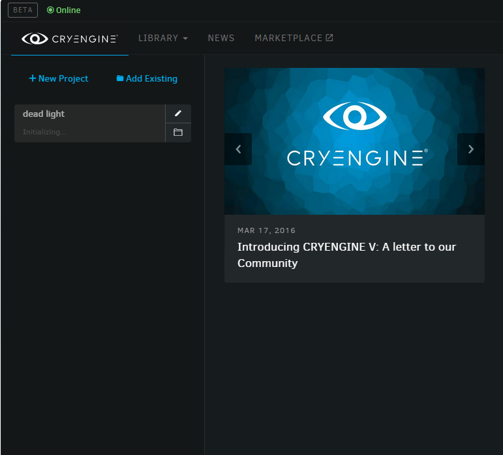Open the dead light project folder icon

pos(178,133)
